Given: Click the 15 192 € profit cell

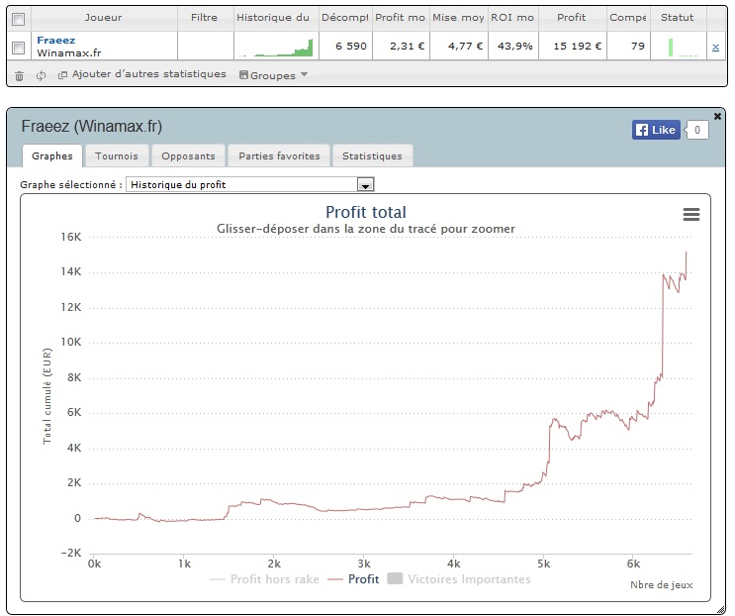Looking at the screenshot, I should pos(573,46).
